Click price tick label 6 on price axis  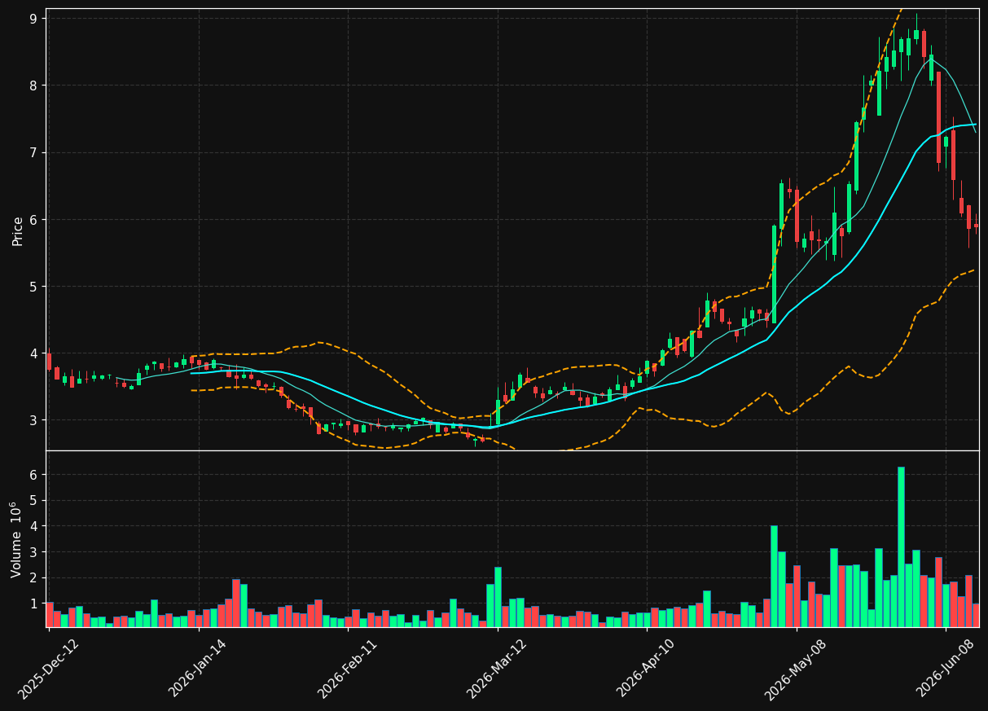(x=33, y=220)
